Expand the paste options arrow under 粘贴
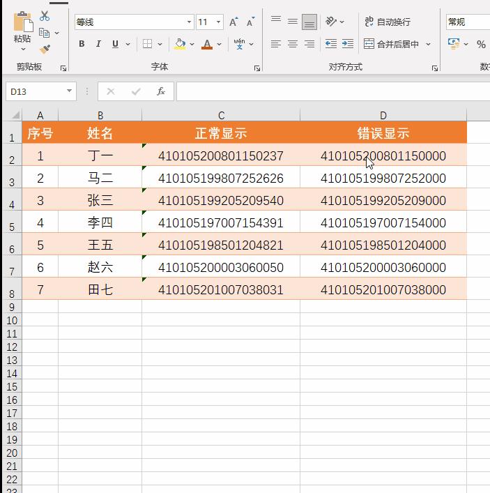 pyautogui.click(x=23, y=49)
